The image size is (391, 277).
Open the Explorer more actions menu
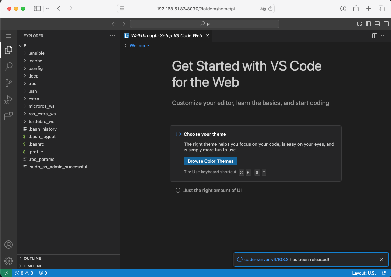tap(113, 35)
